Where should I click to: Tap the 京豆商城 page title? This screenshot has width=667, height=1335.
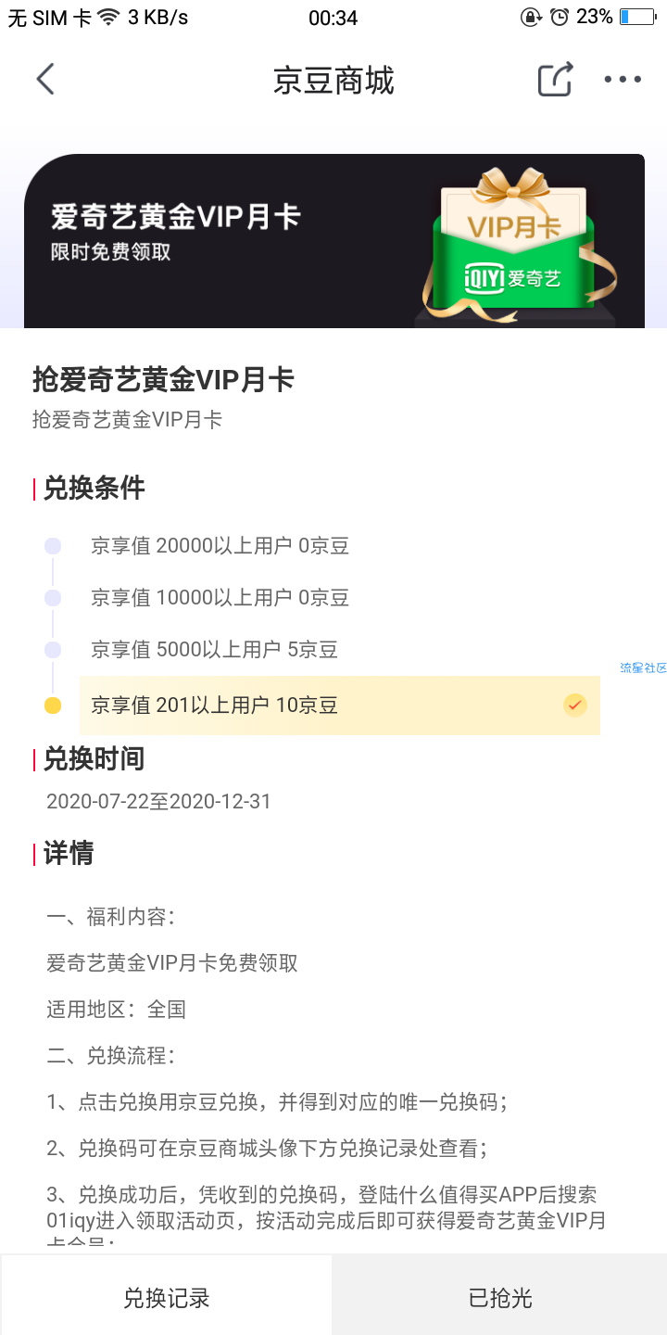(x=333, y=81)
